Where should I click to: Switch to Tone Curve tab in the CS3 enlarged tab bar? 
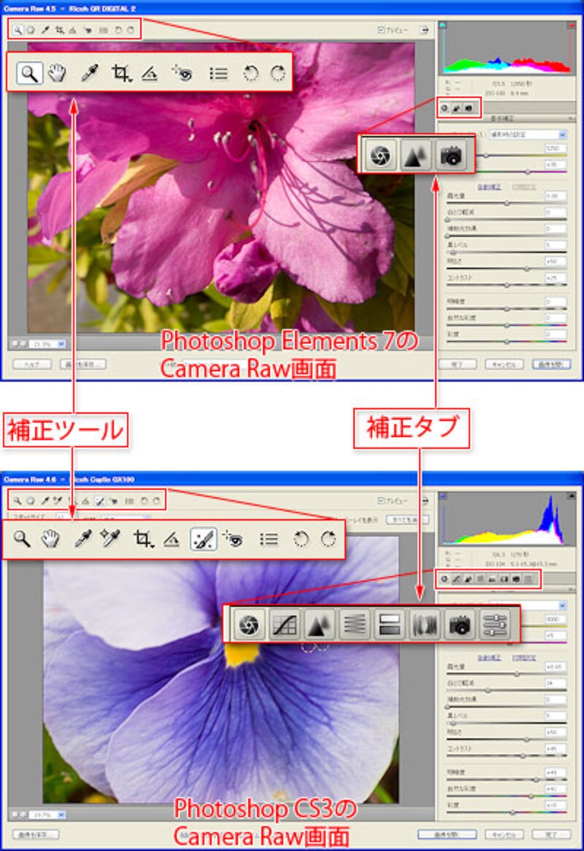tap(284, 625)
